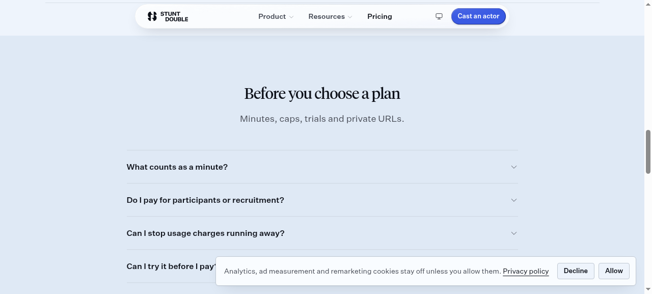The image size is (652, 294).
Task: Click the Product menu chevron arrow
Action: click(x=291, y=17)
